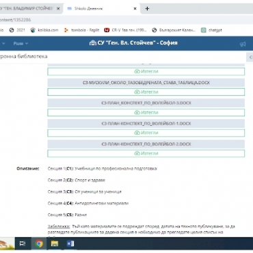Click the underlined Забележка text
The height and width of the screenshot is (253, 253).
tap(59, 226)
